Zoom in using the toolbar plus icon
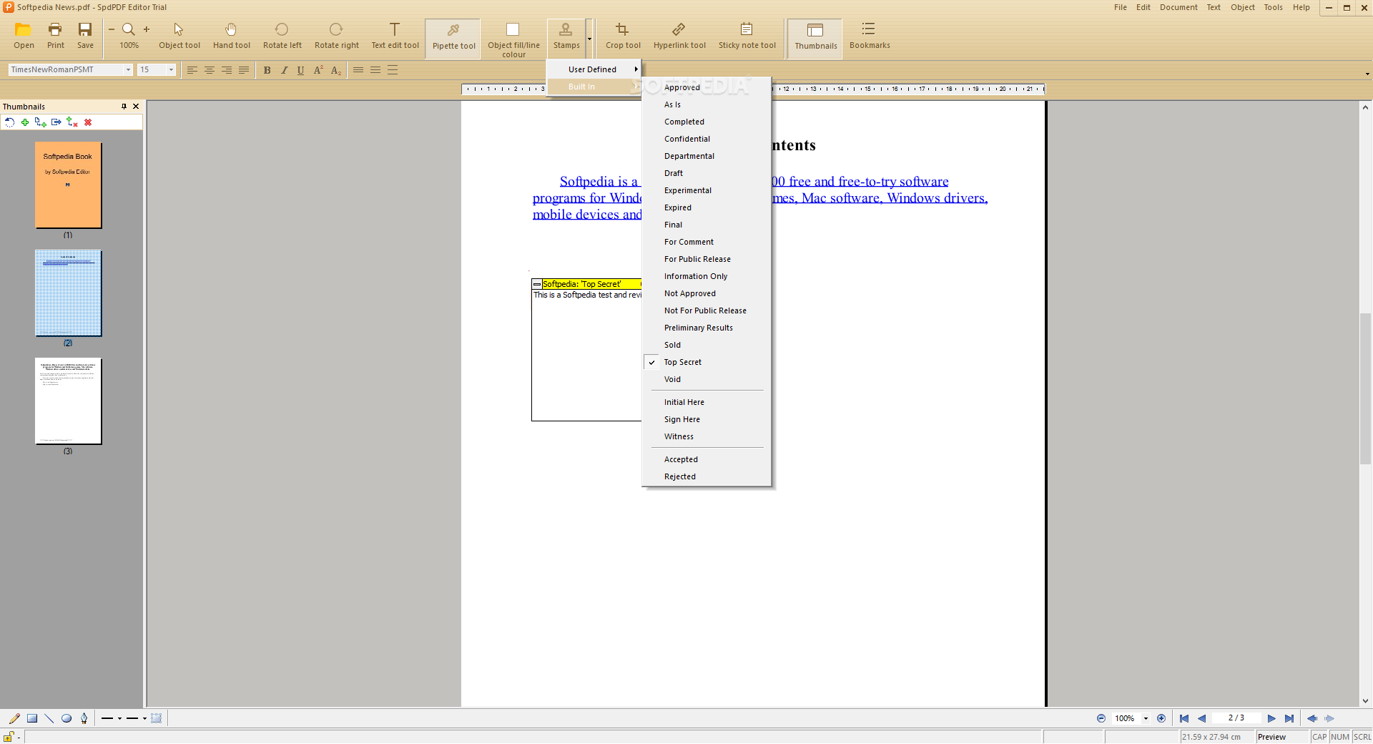 147,29
